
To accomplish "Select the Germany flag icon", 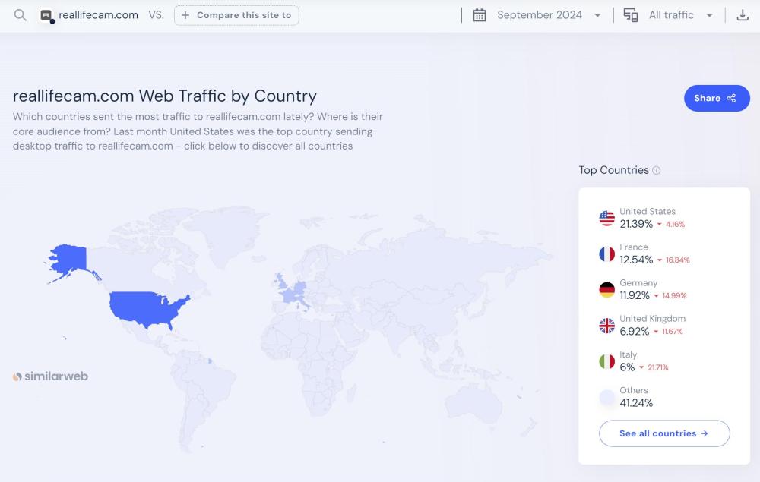I will [x=606, y=290].
